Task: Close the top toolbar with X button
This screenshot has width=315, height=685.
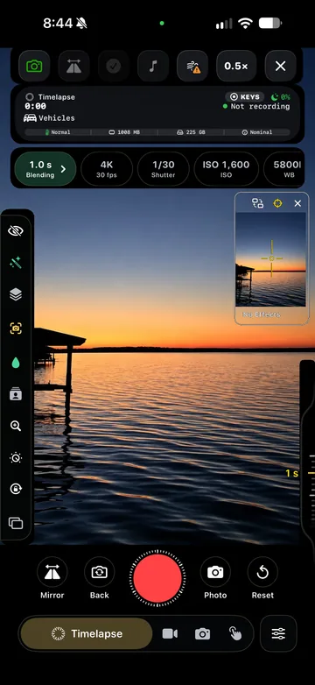Action: pos(281,66)
